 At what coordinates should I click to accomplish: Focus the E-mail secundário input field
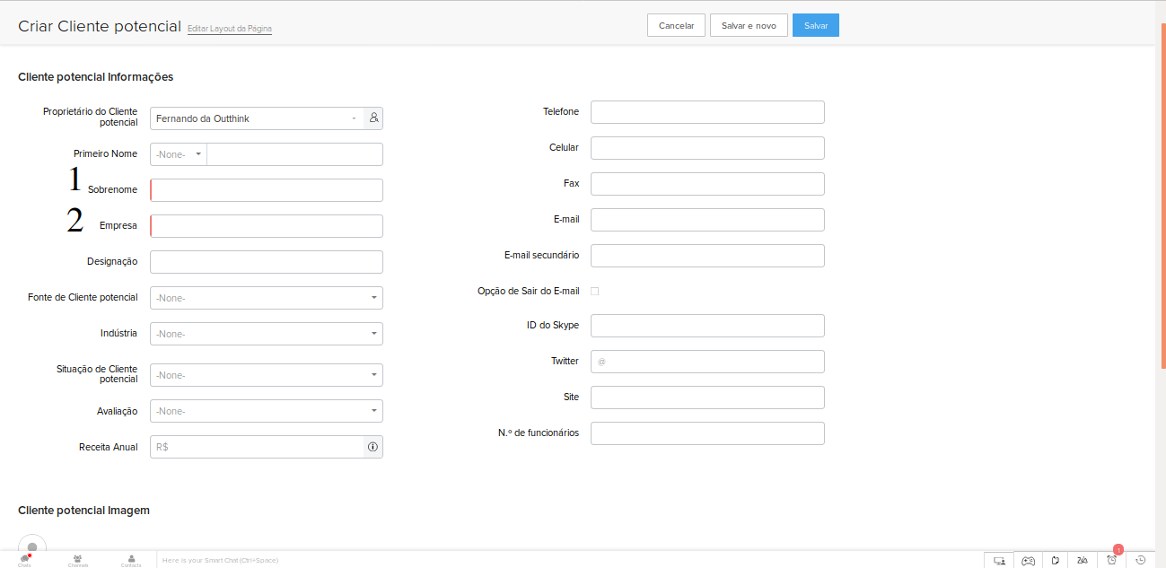point(707,256)
